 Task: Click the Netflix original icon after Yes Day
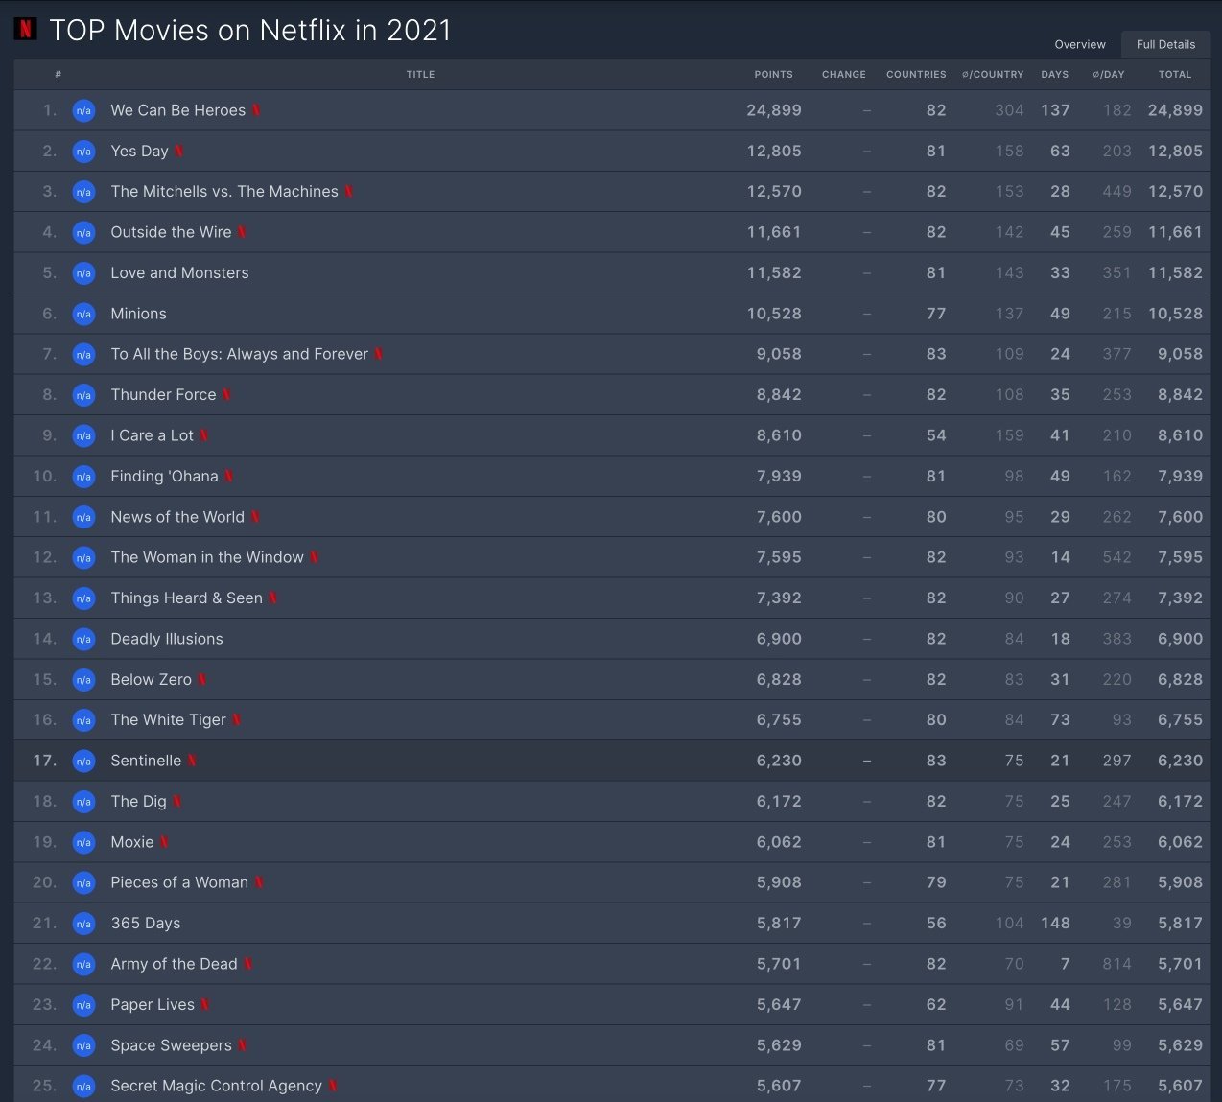178,152
